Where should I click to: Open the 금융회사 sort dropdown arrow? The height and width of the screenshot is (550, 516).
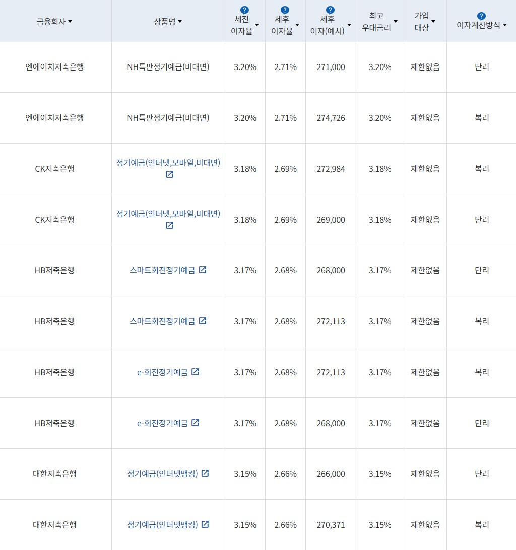(x=70, y=21)
